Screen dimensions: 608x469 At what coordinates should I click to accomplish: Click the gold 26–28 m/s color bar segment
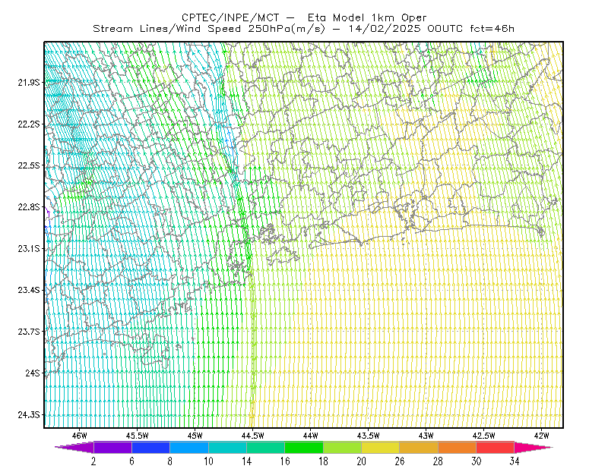[x=419, y=447]
